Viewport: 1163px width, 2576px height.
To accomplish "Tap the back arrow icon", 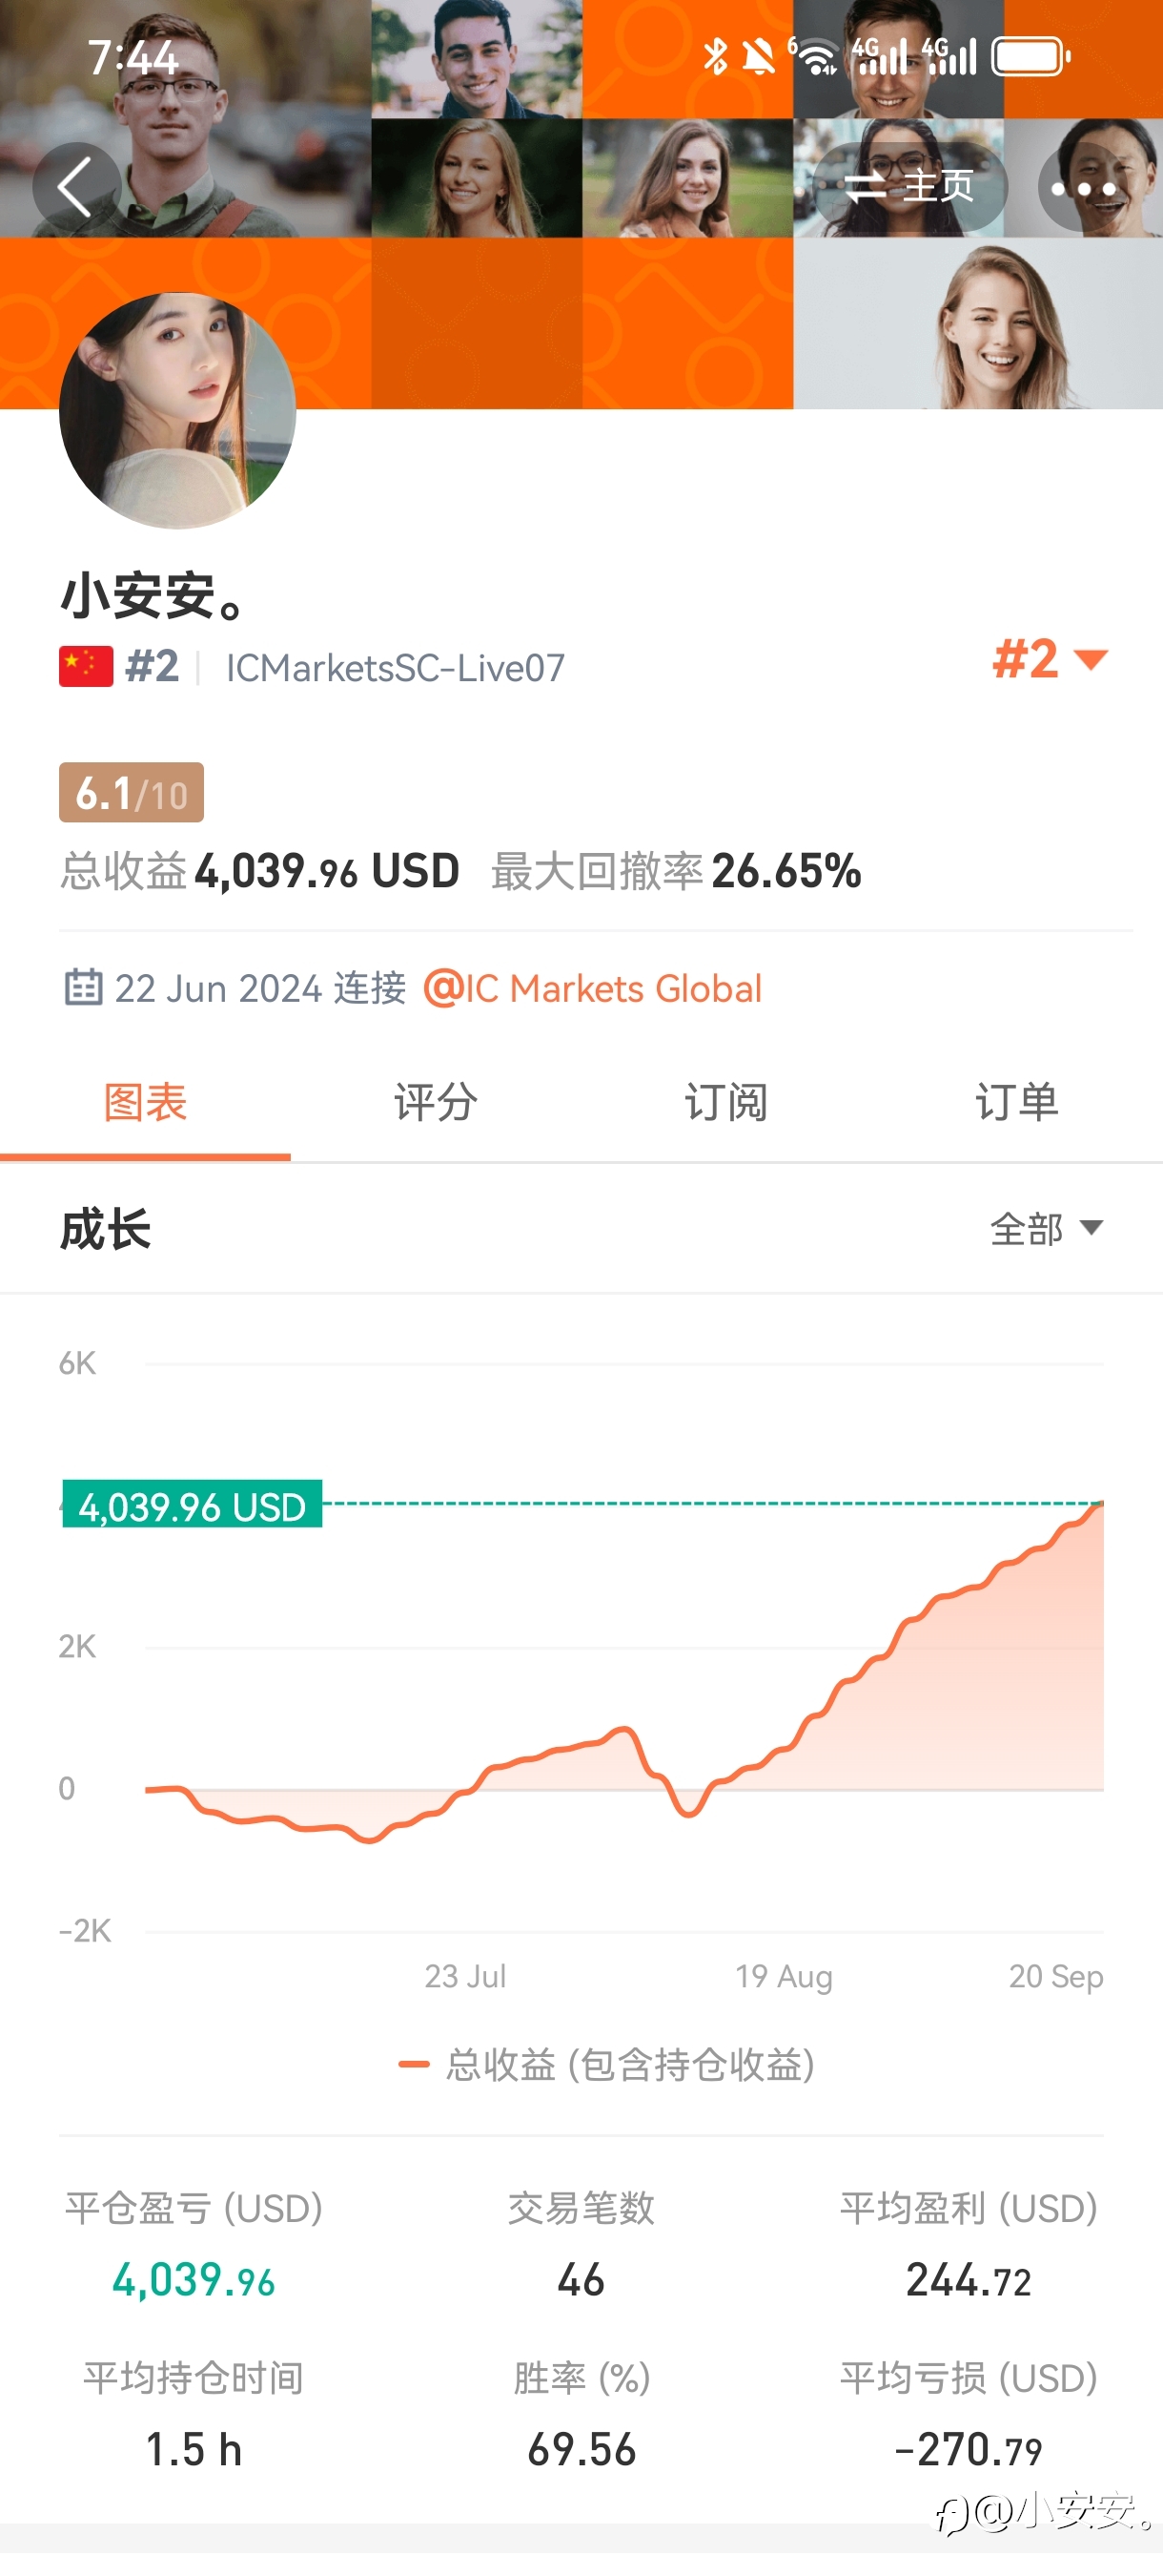I will coord(76,187).
